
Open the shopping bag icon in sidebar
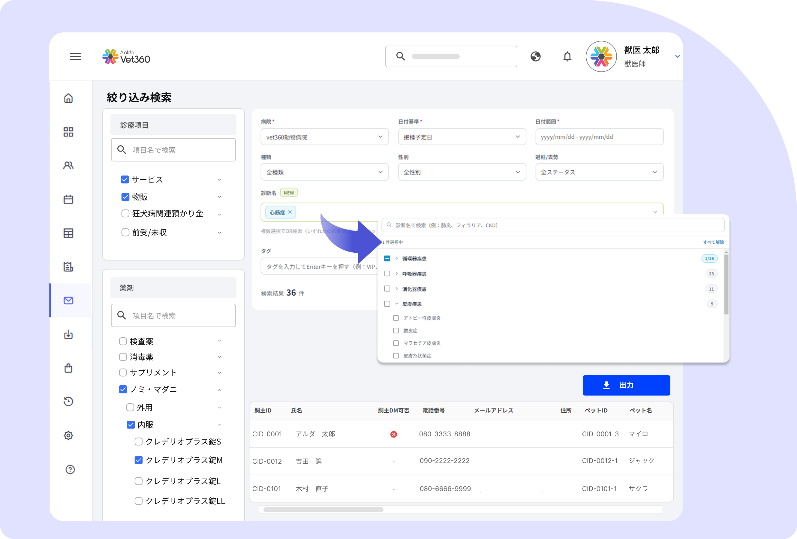pyautogui.click(x=69, y=368)
